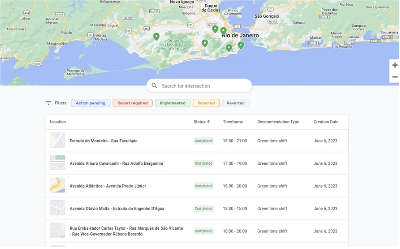400x249 pixels.
Task: Sort by the Timeframe column header
Action: [233, 122]
